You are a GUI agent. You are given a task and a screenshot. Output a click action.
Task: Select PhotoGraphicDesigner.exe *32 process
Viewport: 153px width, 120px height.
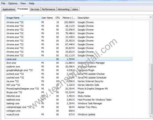tap(69, 89)
